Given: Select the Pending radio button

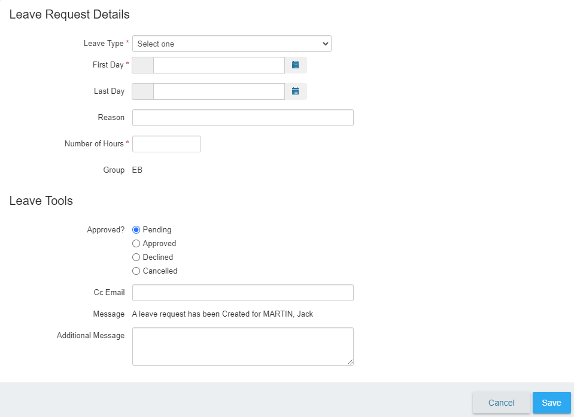Looking at the screenshot, I should pos(136,230).
